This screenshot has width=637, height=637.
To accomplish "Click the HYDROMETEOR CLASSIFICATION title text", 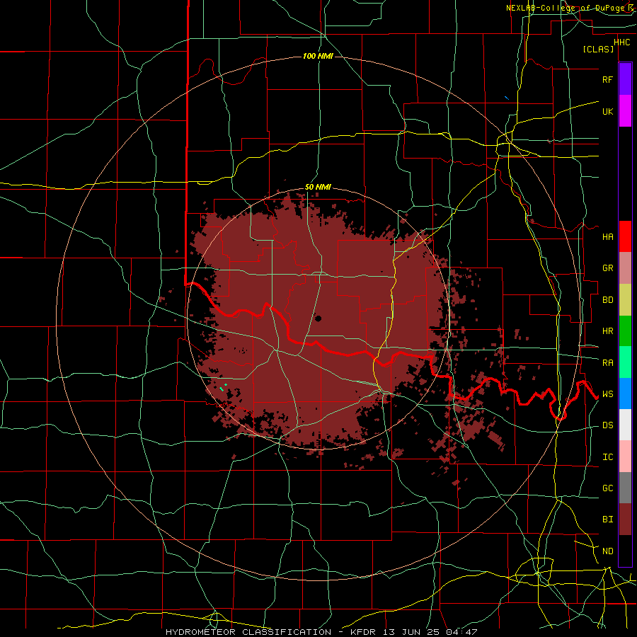I will tap(248, 632).
